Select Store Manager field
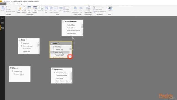The image size is (177, 100). coord(28,46)
